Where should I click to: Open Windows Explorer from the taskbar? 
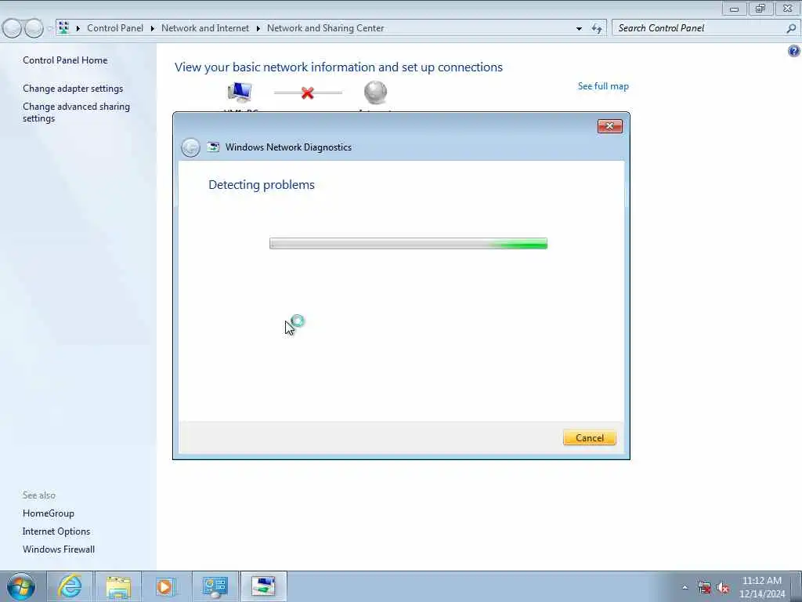(x=119, y=586)
